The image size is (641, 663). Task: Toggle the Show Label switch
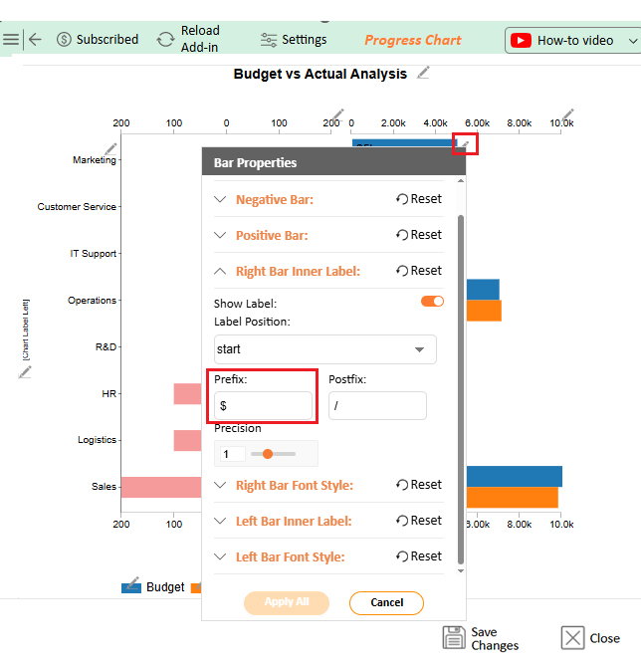pos(432,302)
